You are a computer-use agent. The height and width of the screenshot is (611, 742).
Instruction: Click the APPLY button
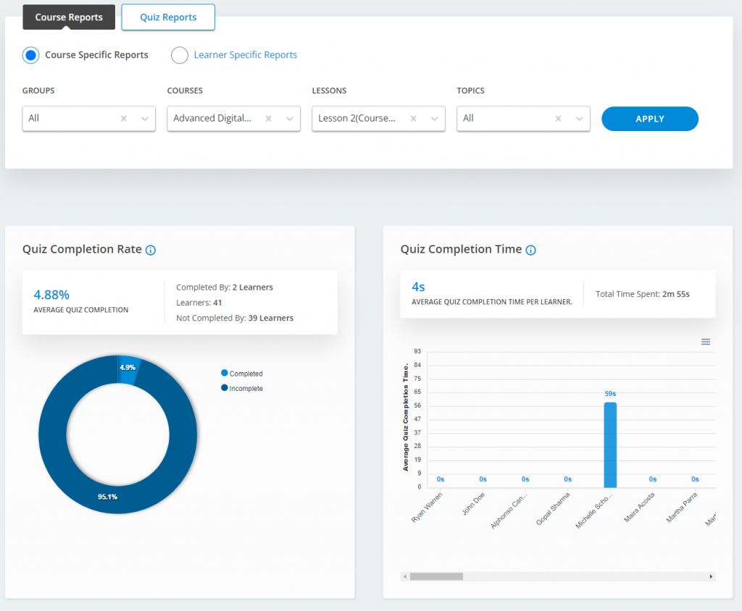pos(650,119)
